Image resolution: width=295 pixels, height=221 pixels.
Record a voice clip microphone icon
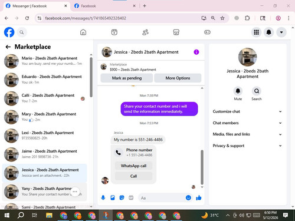(x=103, y=197)
